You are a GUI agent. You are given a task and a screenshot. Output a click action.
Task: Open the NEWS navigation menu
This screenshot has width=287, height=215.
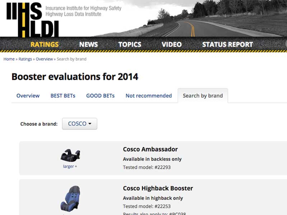(89, 44)
